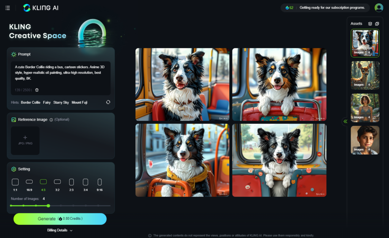Image resolution: width=389 pixels, height=238 pixels.
Task: Open the tricolor dog on red seat image
Action: (279, 85)
